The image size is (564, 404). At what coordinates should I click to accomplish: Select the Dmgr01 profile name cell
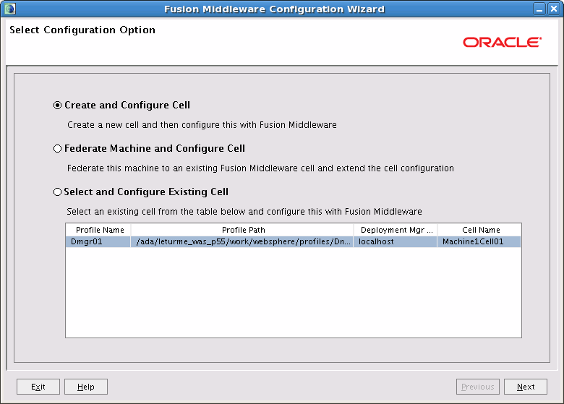coord(98,241)
